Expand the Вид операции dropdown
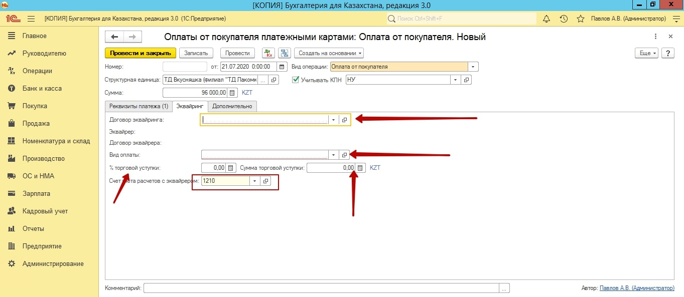The height and width of the screenshot is (297, 684). [473, 67]
